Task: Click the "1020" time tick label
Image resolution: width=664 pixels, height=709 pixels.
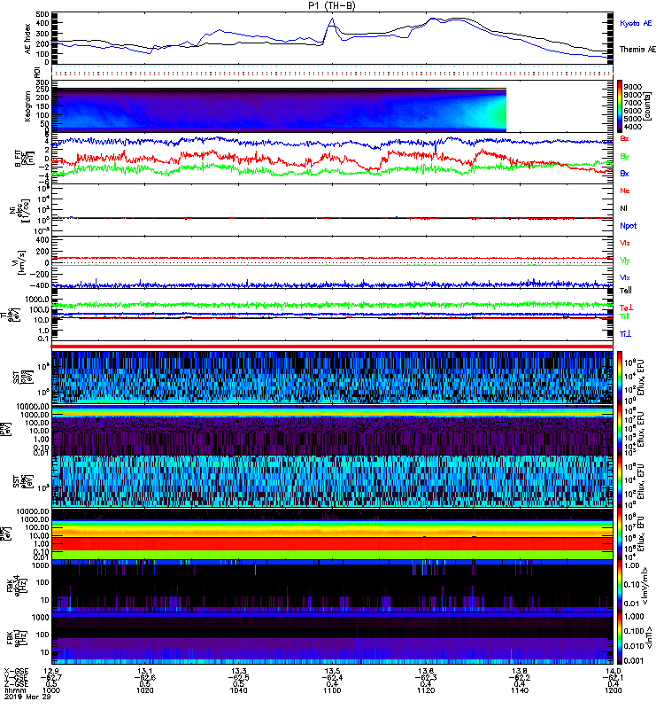Action: click(x=145, y=690)
